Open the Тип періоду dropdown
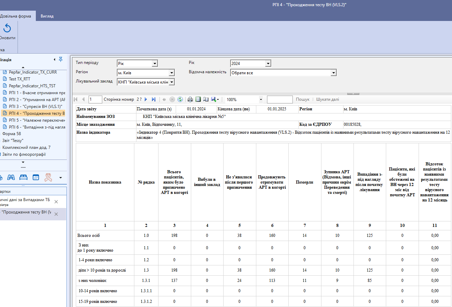Viewport: 452px width, 307px height. point(155,63)
